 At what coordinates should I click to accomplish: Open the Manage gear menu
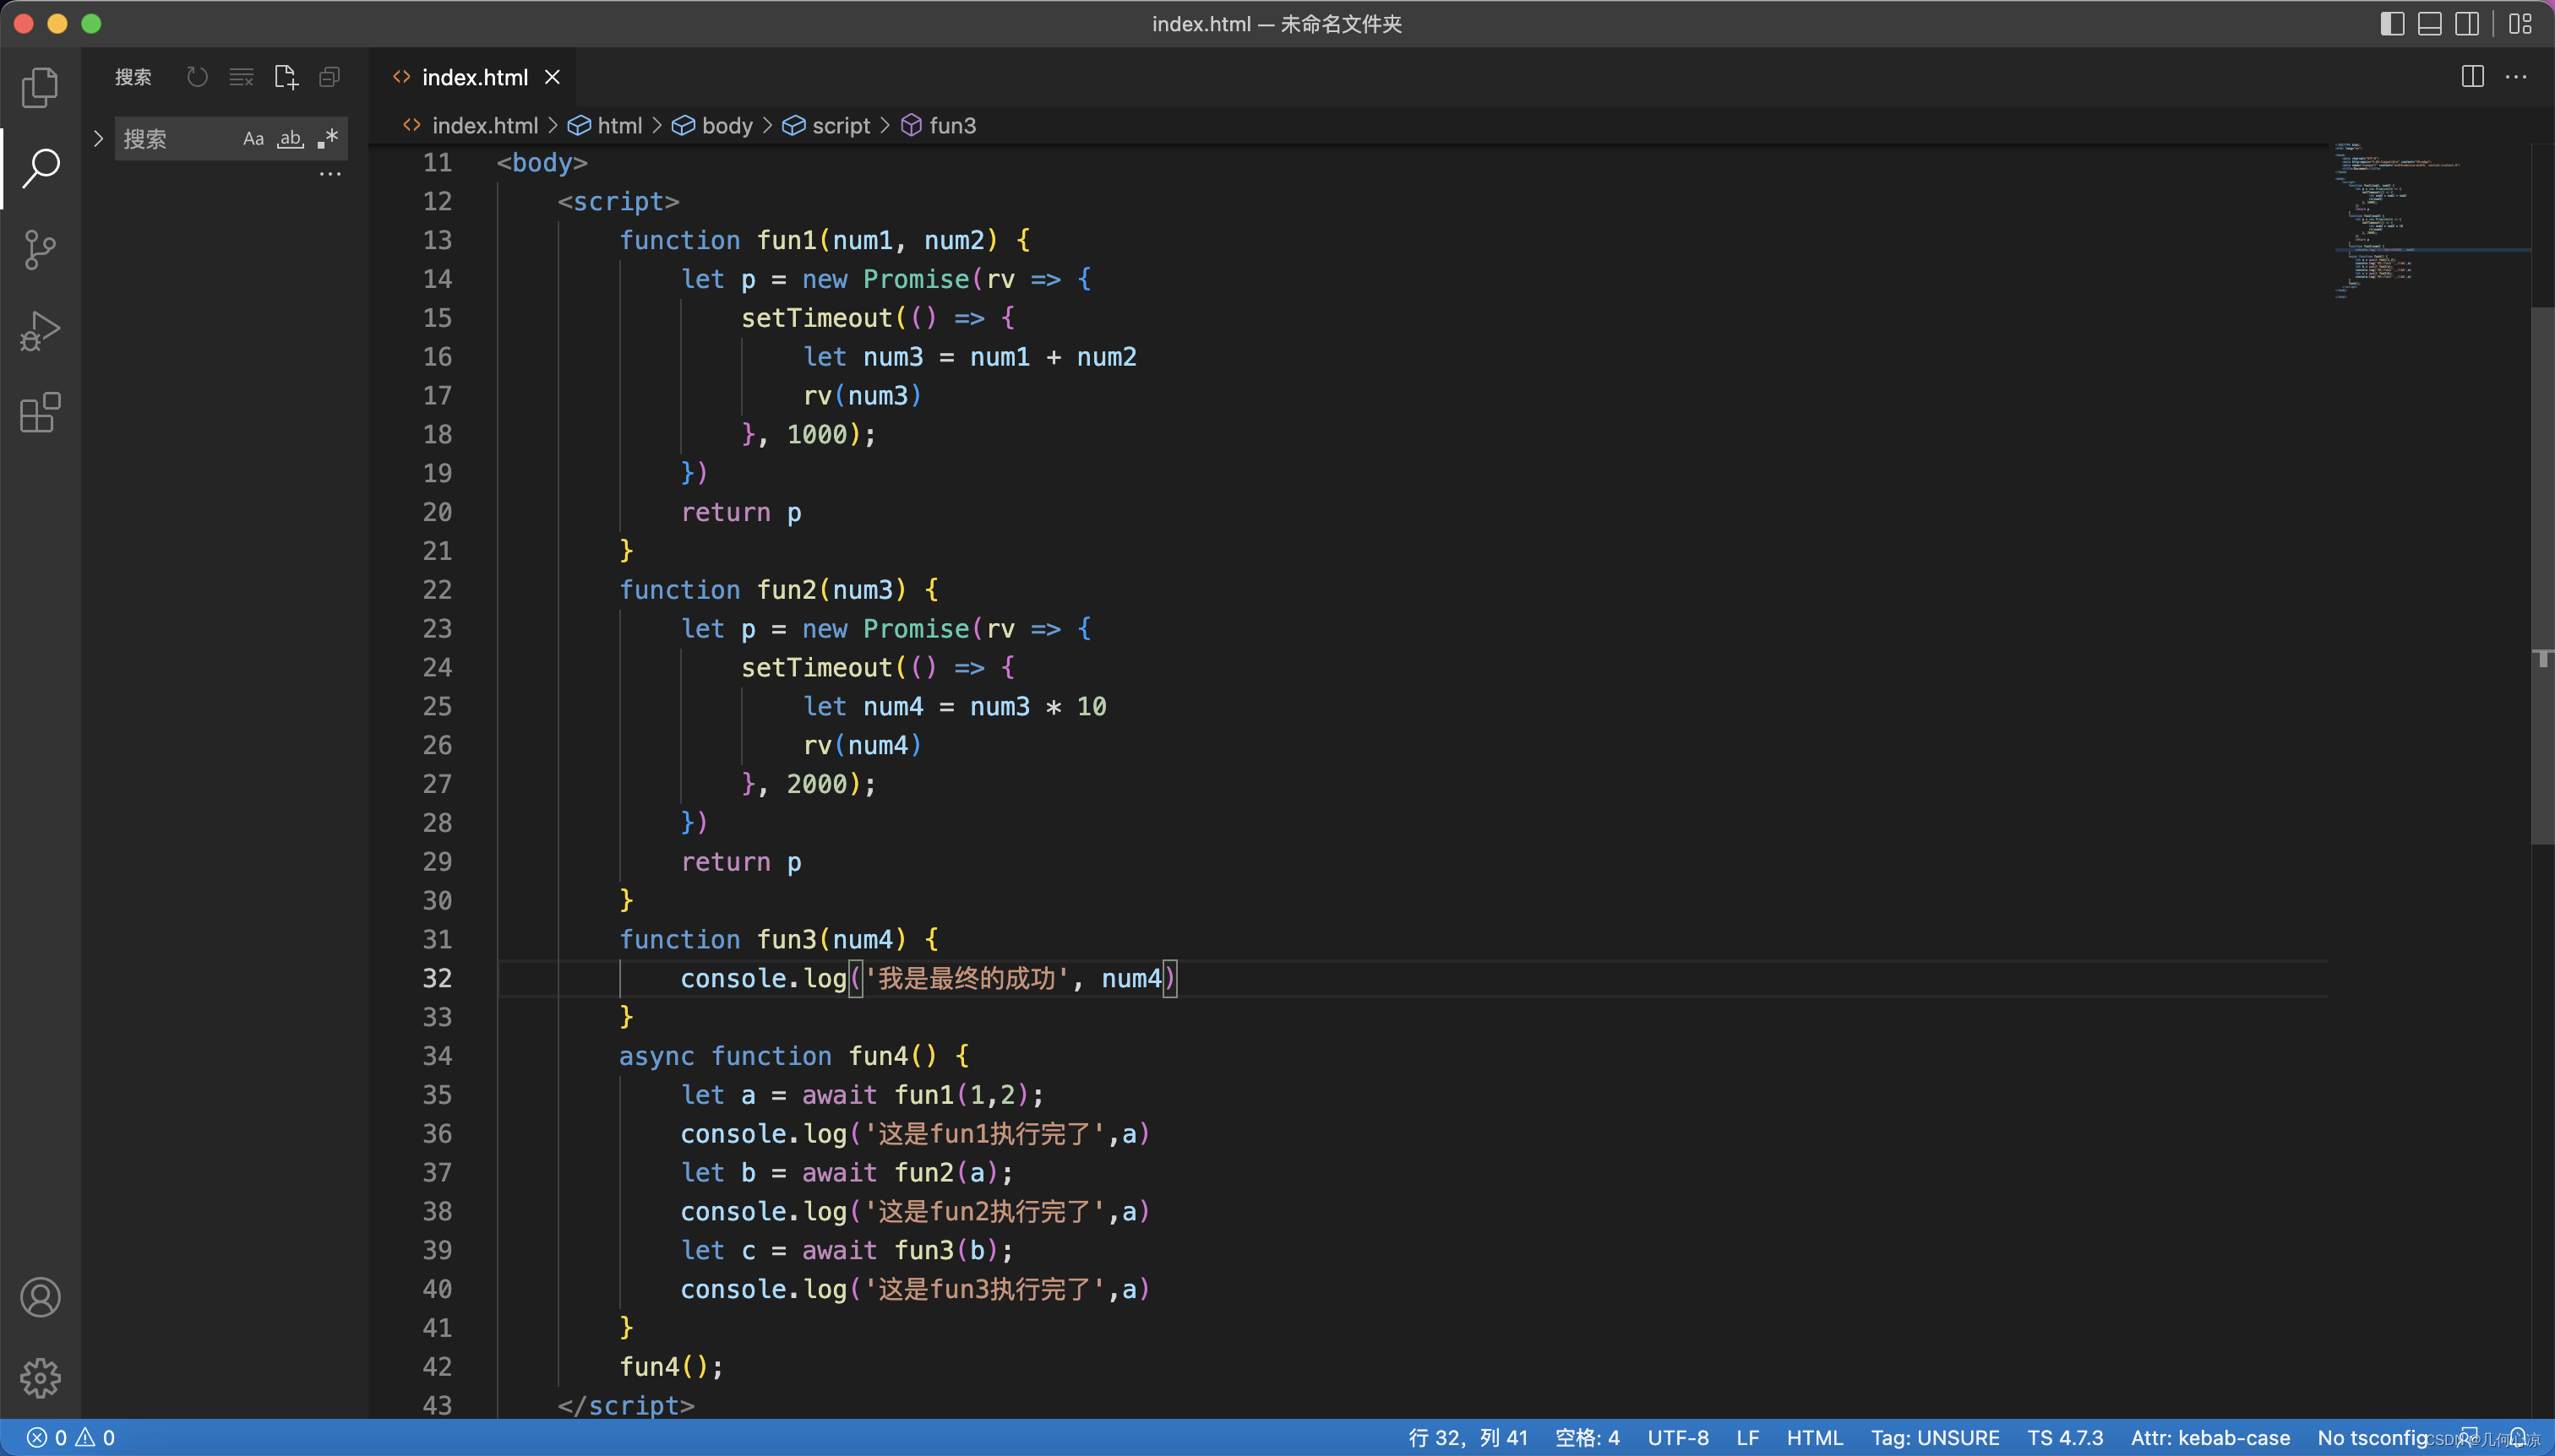click(40, 1378)
